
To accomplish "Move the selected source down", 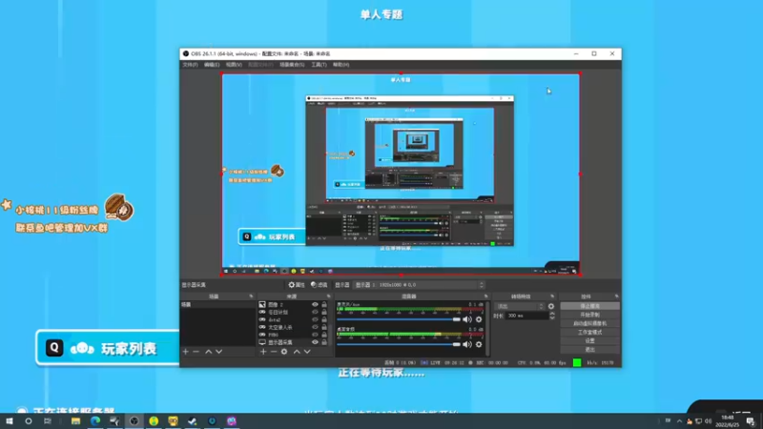I will (x=307, y=351).
